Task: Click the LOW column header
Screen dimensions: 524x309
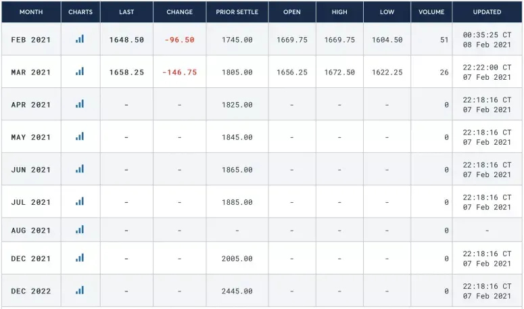Action: click(387, 12)
